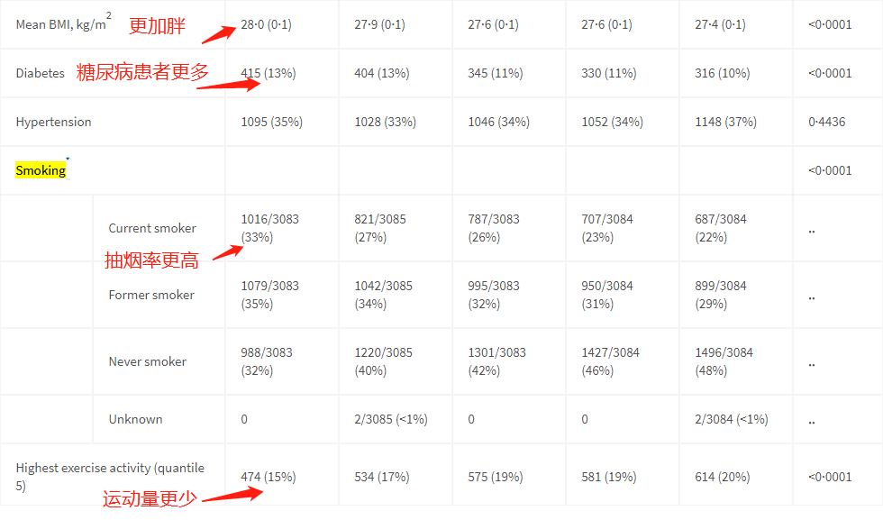Screen dimensions: 883x520
Task: Click the red arrow near 运动量更少 annotation
Action: pyautogui.click(x=232, y=495)
